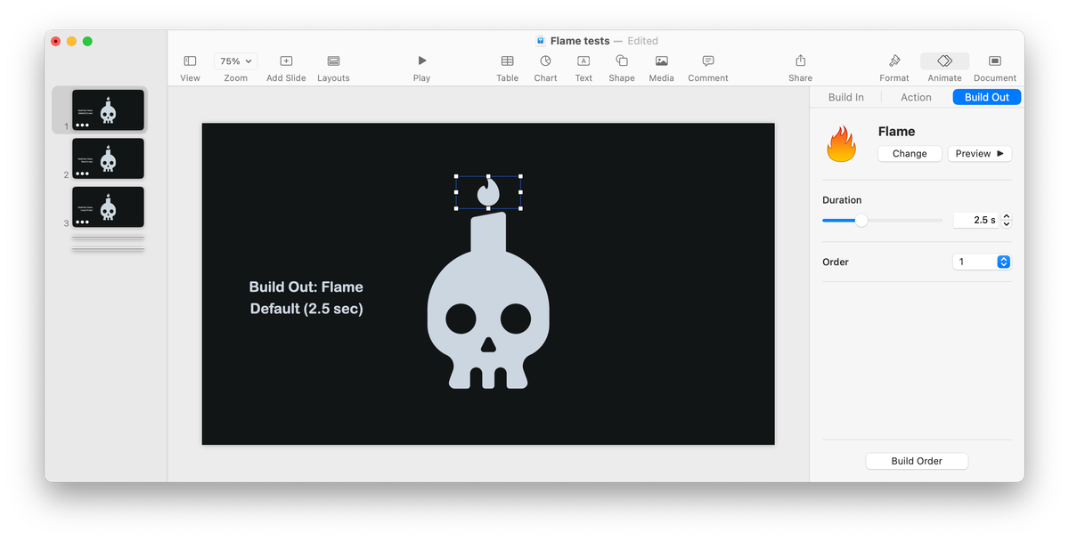Open the View sidebar options icon
The height and width of the screenshot is (541, 1069).
point(190,61)
